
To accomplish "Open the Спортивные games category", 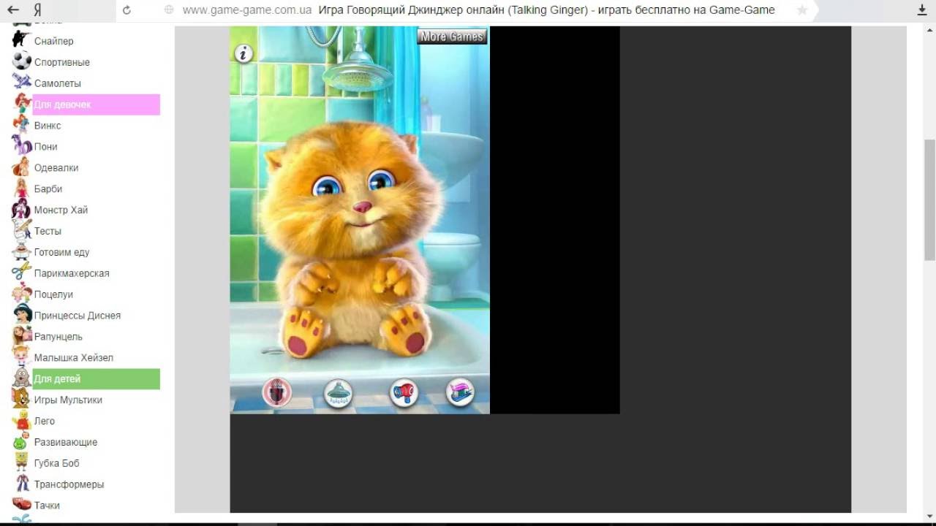I will tap(62, 62).
